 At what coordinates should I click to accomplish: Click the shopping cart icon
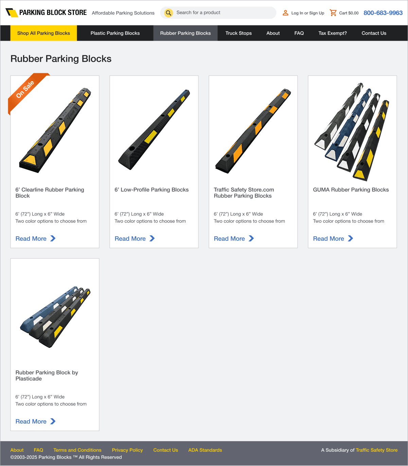click(333, 13)
